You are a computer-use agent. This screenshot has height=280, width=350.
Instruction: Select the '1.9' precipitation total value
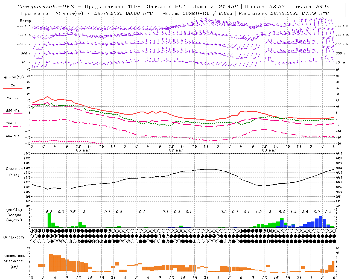coord(258,212)
